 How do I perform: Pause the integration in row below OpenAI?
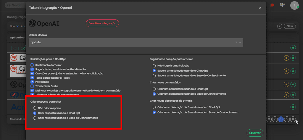pyautogui.click(x=286, y=95)
